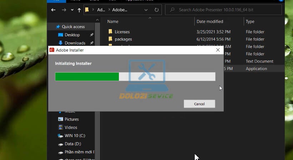The height and width of the screenshot is (160, 293).
Task: Click the packages folder icon
Action: click(110, 39)
